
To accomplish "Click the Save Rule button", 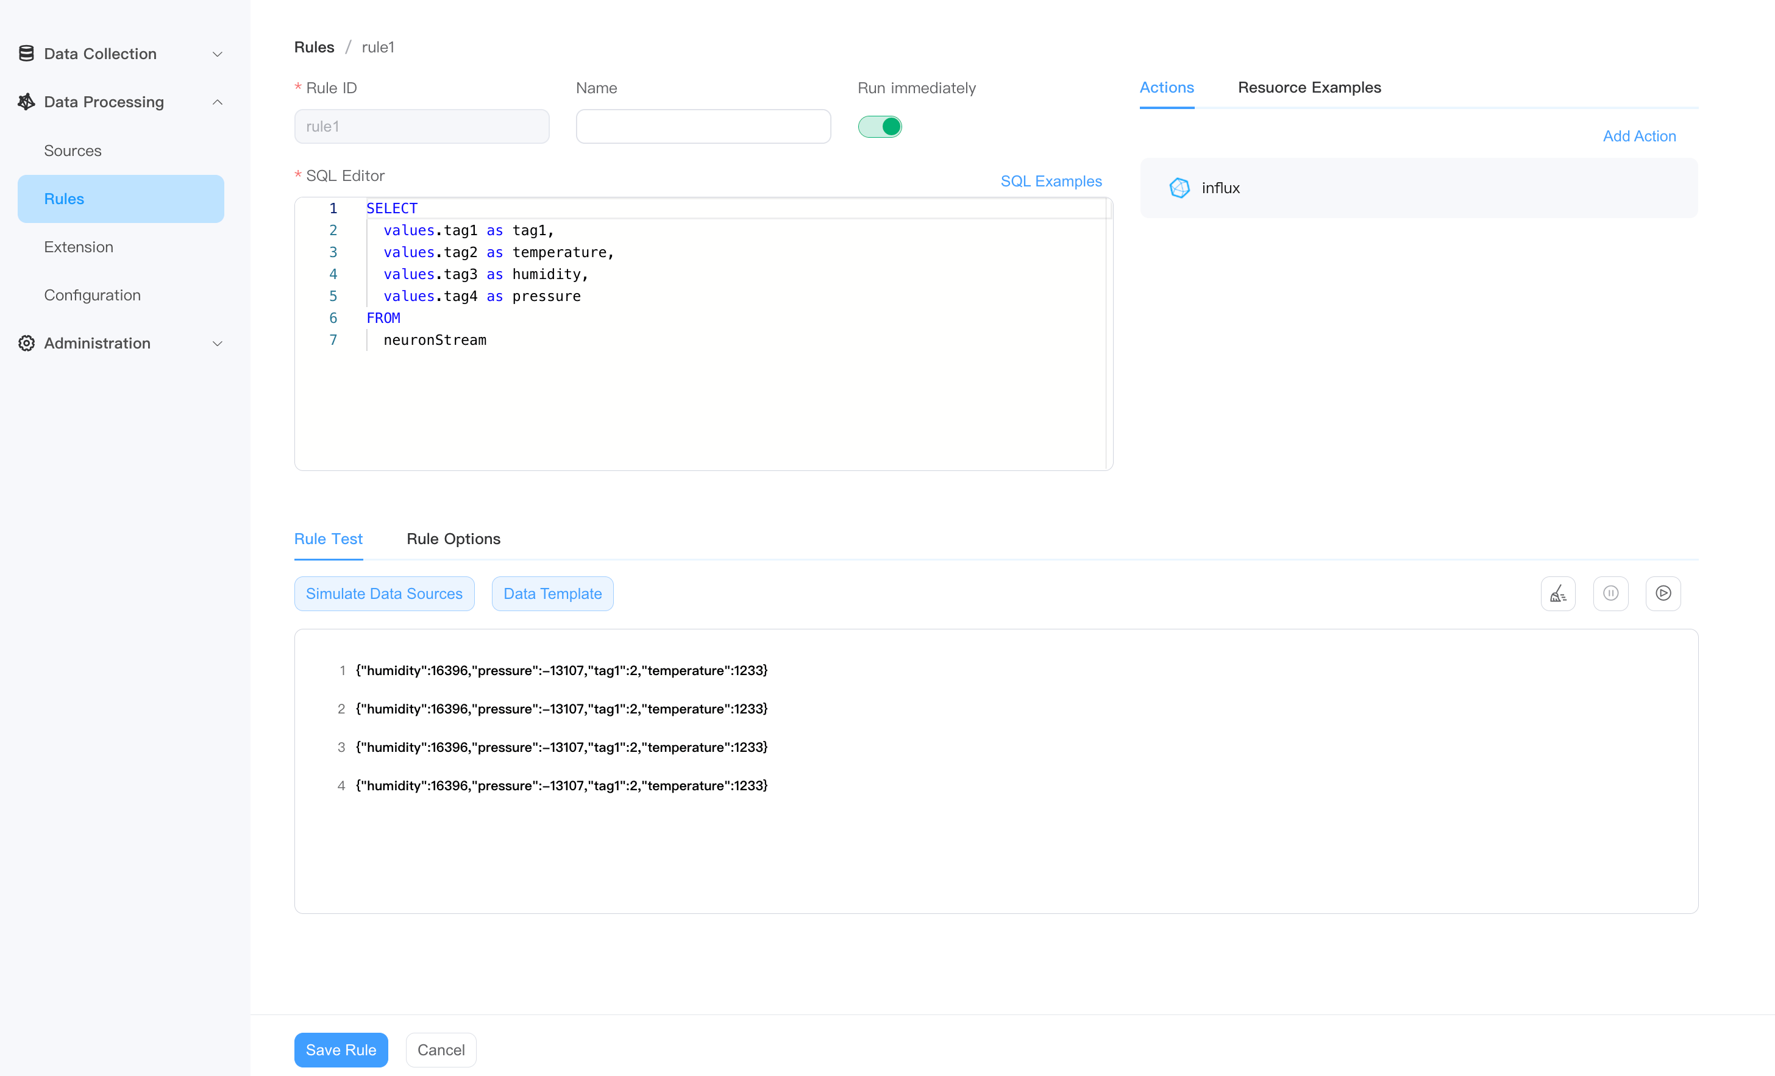I will [x=341, y=1049].
